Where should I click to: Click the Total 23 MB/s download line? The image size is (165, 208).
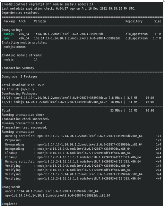[78, 110]
